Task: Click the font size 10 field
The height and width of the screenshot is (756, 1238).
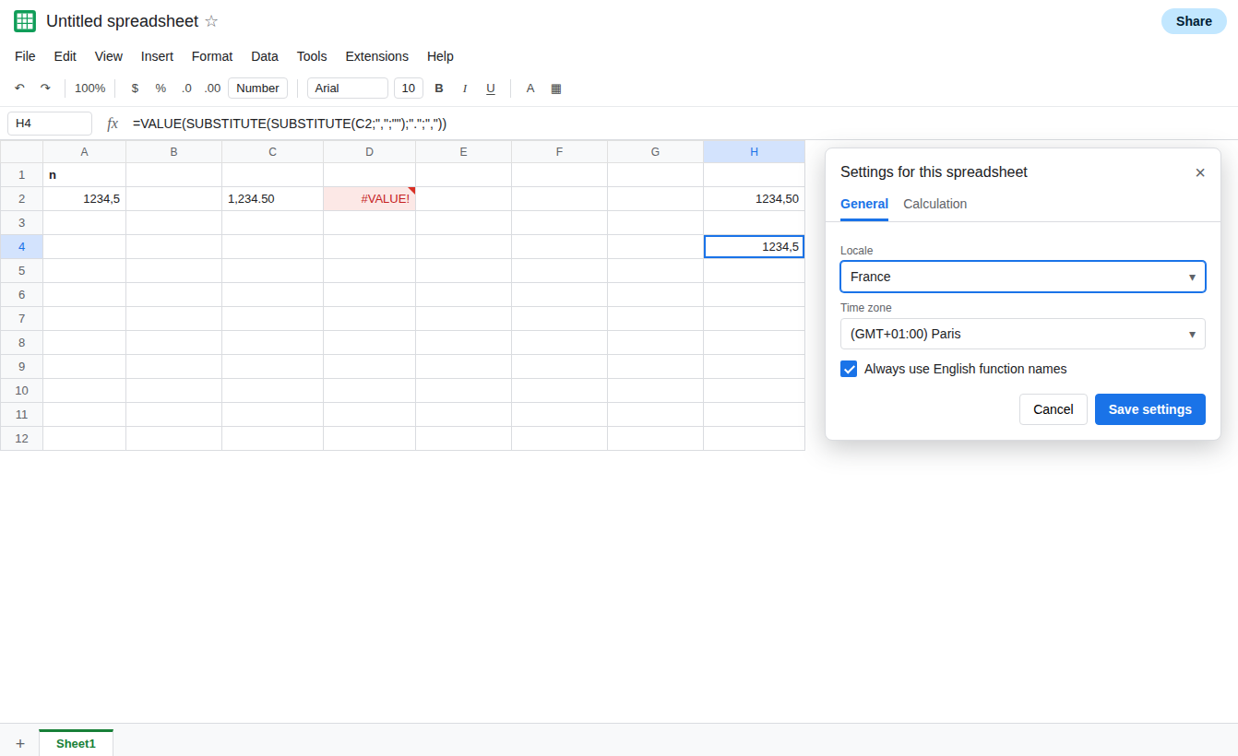Action: (x=409, y=89)
